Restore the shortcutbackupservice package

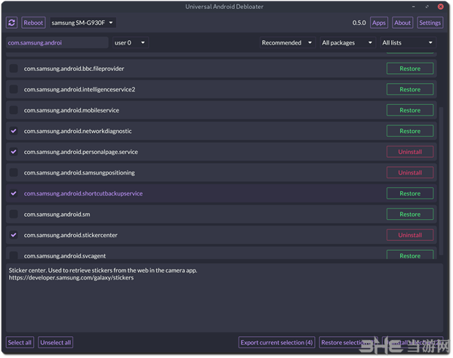(410, 193)
